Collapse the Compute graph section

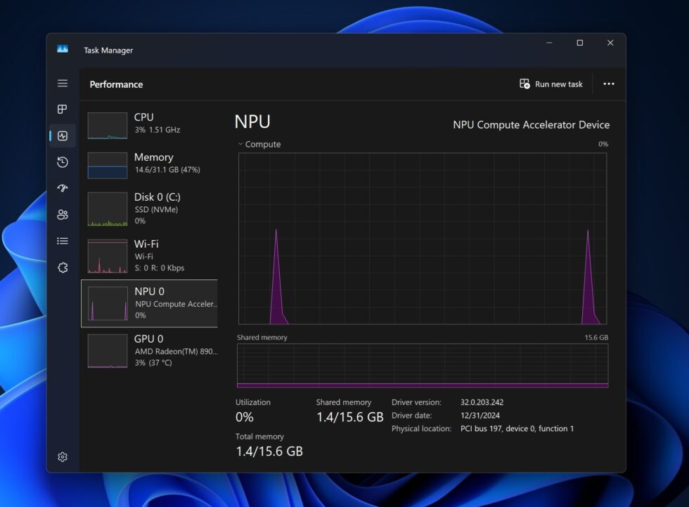pos(241,144)
